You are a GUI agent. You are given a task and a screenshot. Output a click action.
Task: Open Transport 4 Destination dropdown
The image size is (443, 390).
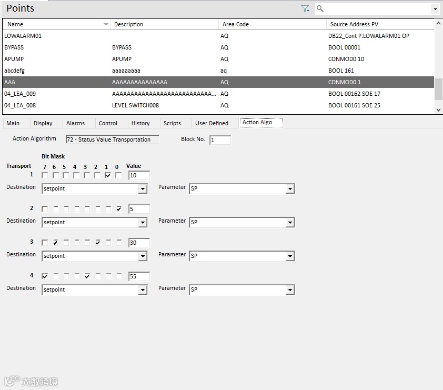(x=143, y=289)
